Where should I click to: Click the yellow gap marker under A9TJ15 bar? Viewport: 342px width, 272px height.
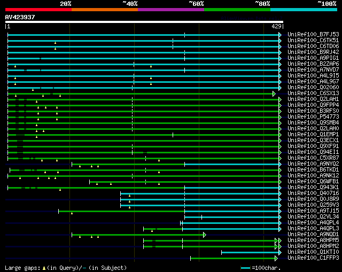[72, 213]
